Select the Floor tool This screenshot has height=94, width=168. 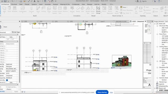tap(49, 9)
